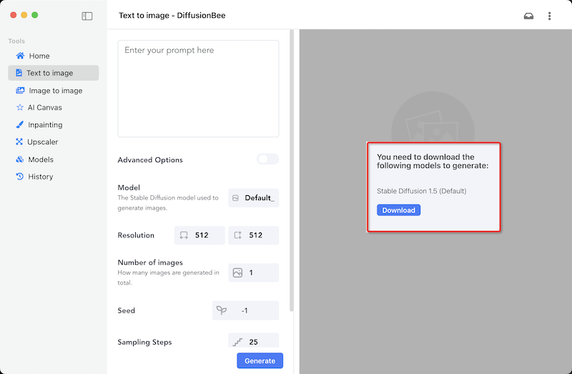Open the Inpainting tool
The width and height of the screenshot is (572, 374).
pos(53,124)
